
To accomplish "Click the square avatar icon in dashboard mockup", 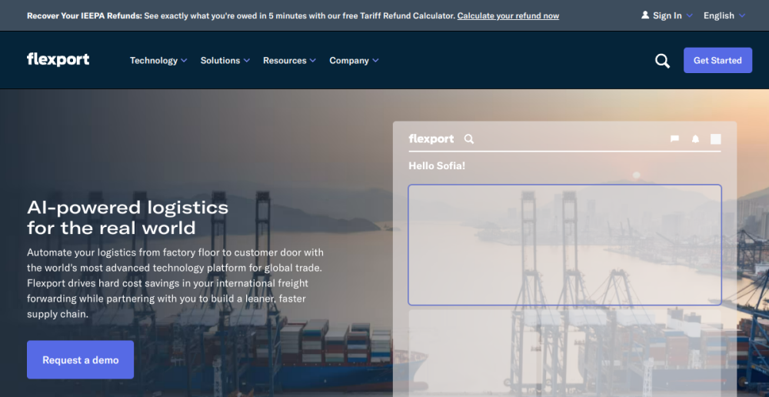I will pyautogui.click(x=715, y=139).
